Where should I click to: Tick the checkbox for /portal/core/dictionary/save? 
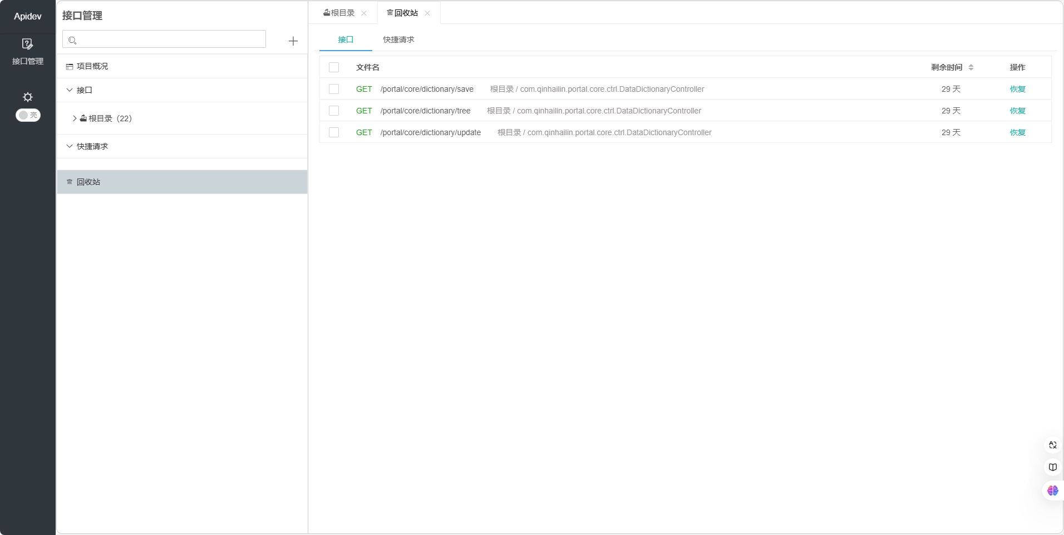334,89
